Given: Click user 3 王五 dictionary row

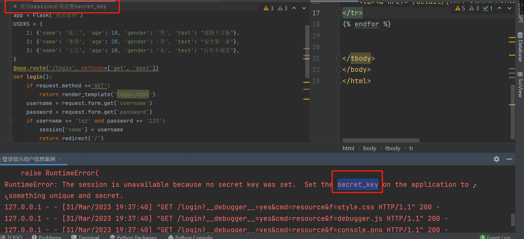Looking at the screenshot, I should [133, 50].
